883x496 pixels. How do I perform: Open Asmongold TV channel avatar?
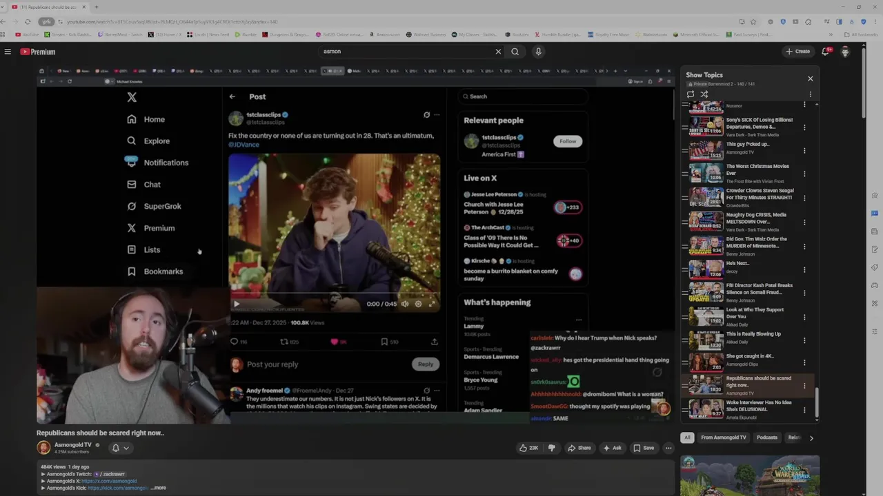[x=43, y=448]
